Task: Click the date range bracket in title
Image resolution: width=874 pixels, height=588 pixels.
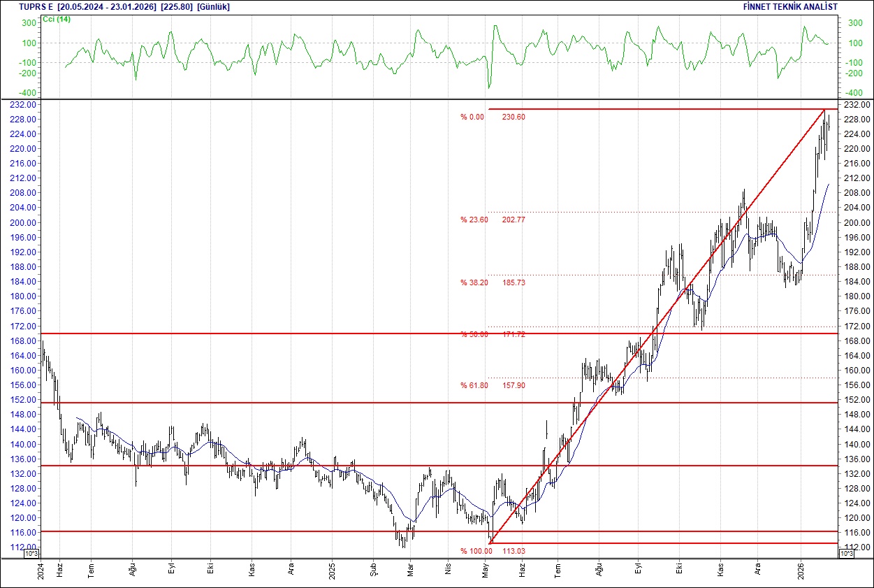Action: [105, 7]
